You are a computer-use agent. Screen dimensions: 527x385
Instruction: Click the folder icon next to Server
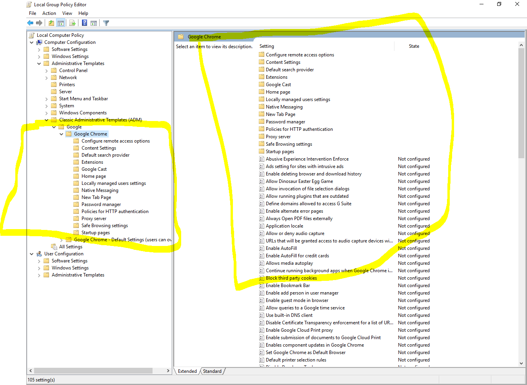(54, 92)
